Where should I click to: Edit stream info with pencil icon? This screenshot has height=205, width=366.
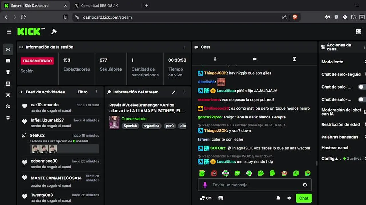pos(174,92)
